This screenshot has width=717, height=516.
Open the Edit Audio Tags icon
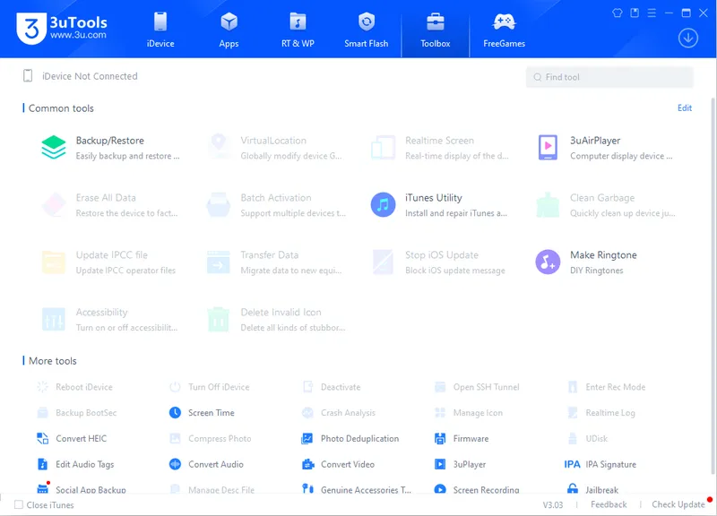tap(42, 464)
